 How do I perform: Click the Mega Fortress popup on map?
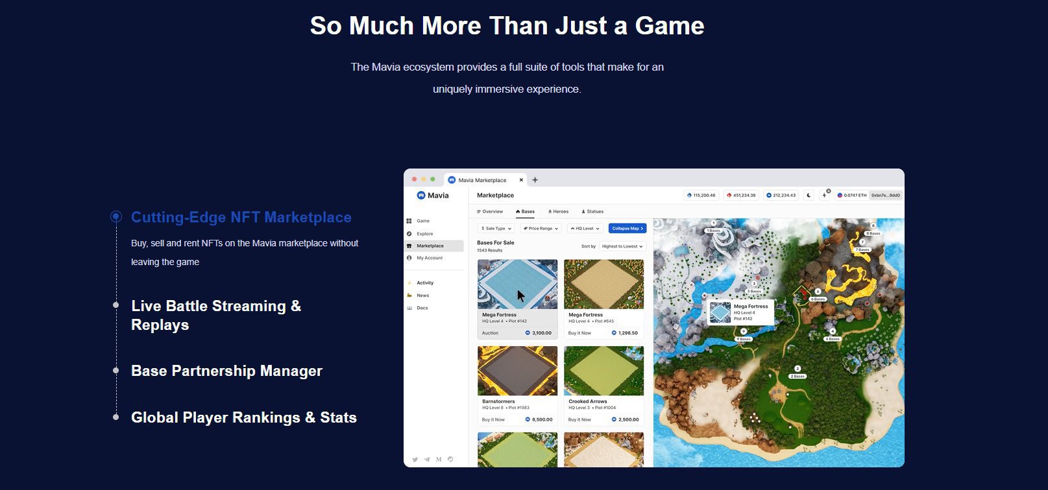pyautogui.click(x=740, y=312)
